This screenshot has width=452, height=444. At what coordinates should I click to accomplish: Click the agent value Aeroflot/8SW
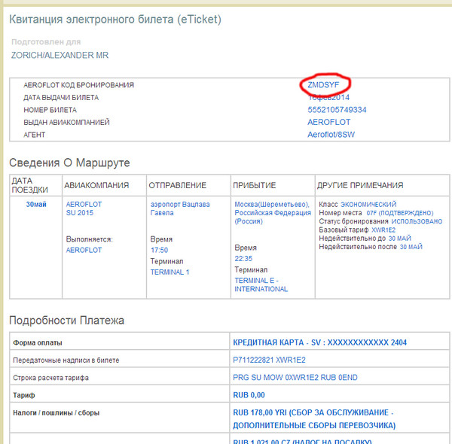click(331, 135)
